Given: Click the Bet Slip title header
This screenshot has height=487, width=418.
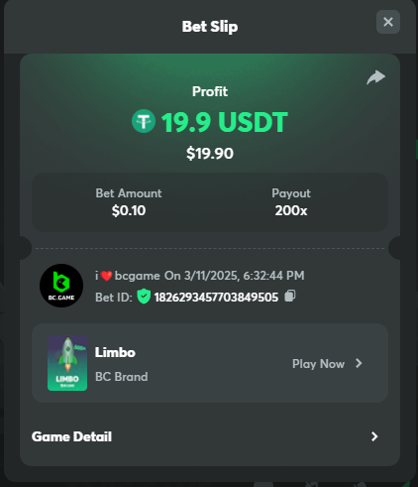Looking at the screenshot, I should [x=210, y=27].
